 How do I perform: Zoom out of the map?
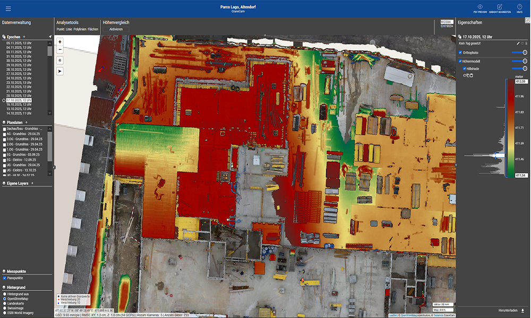(59, 49)
